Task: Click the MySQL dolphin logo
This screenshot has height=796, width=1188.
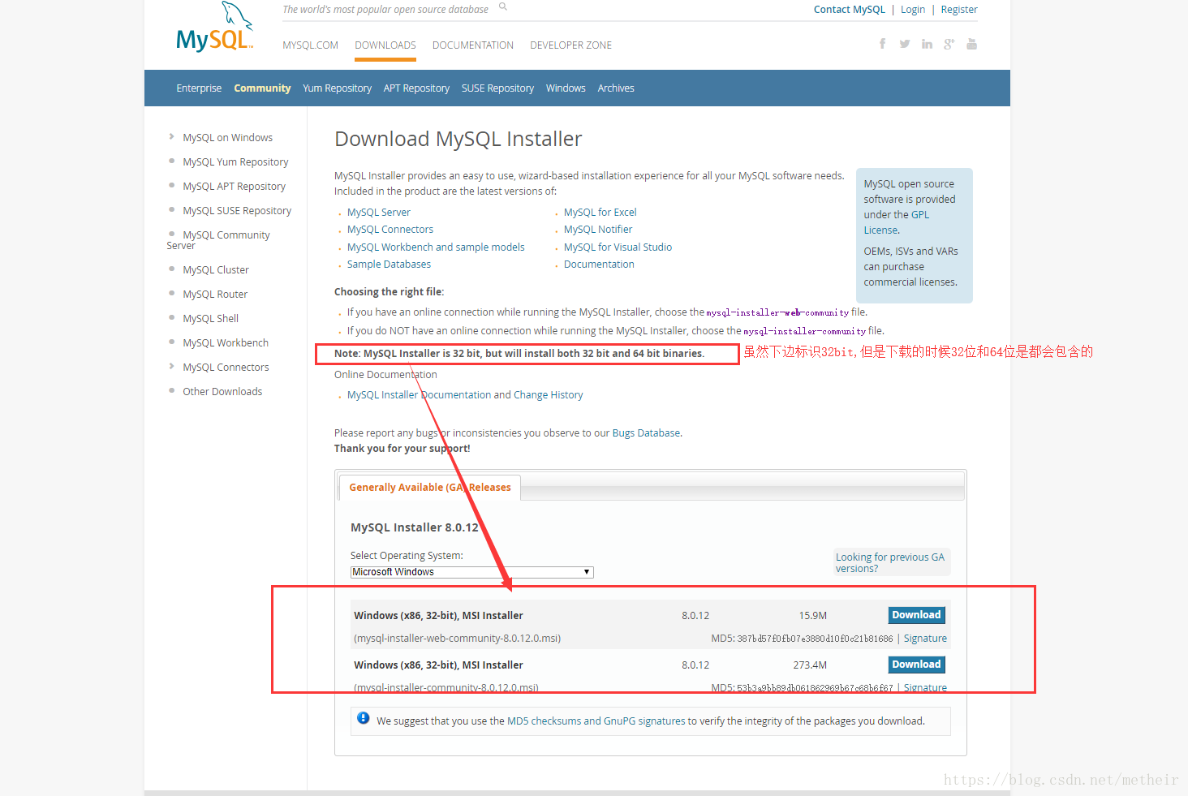Action: (x=215, y=28)
